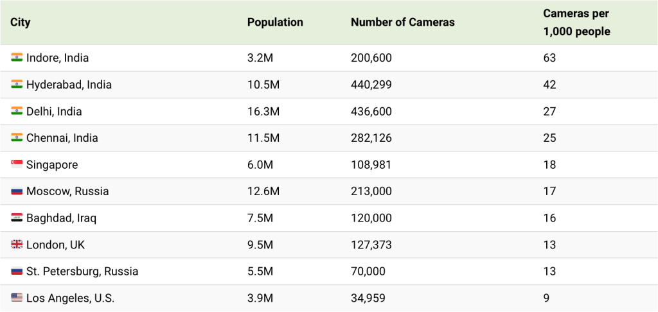Click the City column header
This screenshot has width=658, height=312.
click(x=21, y=22)
